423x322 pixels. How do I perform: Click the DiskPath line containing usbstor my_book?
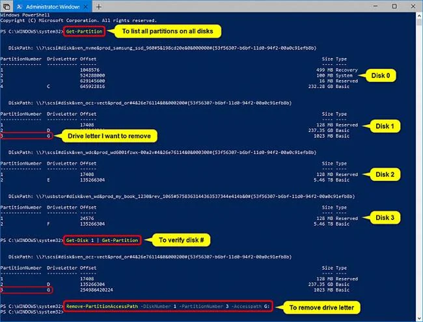[x=182, y=196]
